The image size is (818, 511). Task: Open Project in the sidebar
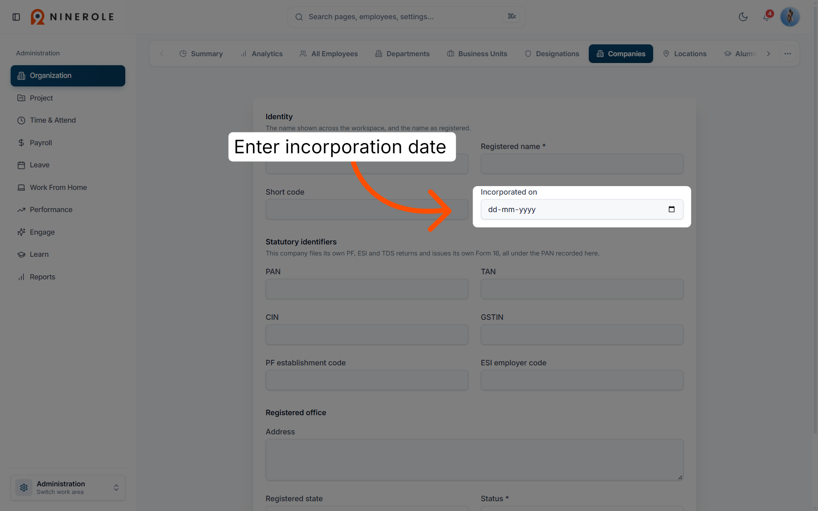(68, 98)
